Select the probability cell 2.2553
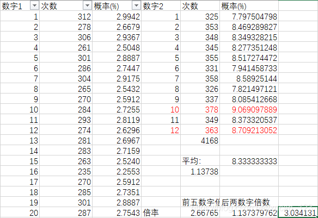The height and width of the screenshot is (218, 318). point(117,171)
